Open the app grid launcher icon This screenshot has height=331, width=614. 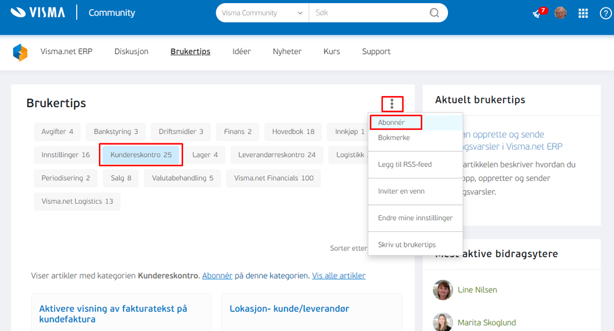coord(583,14)
